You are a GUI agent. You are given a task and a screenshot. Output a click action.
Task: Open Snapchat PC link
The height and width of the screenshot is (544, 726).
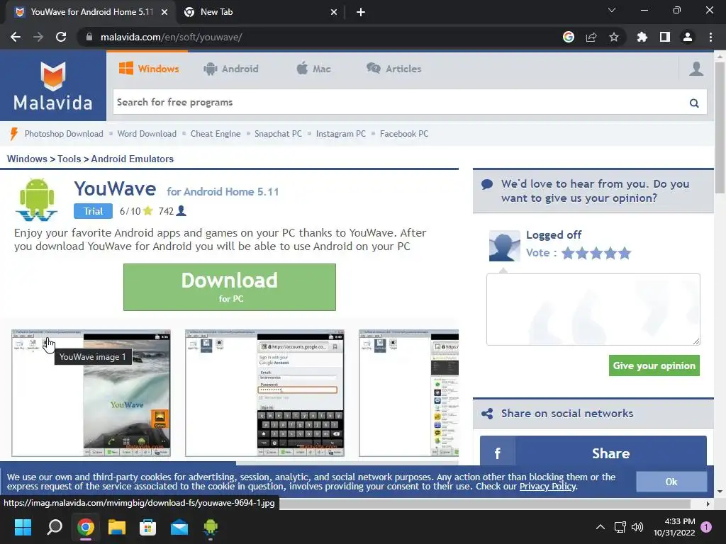tap(278, 134)
